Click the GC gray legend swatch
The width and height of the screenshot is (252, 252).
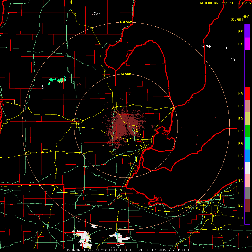pos(247,193)
